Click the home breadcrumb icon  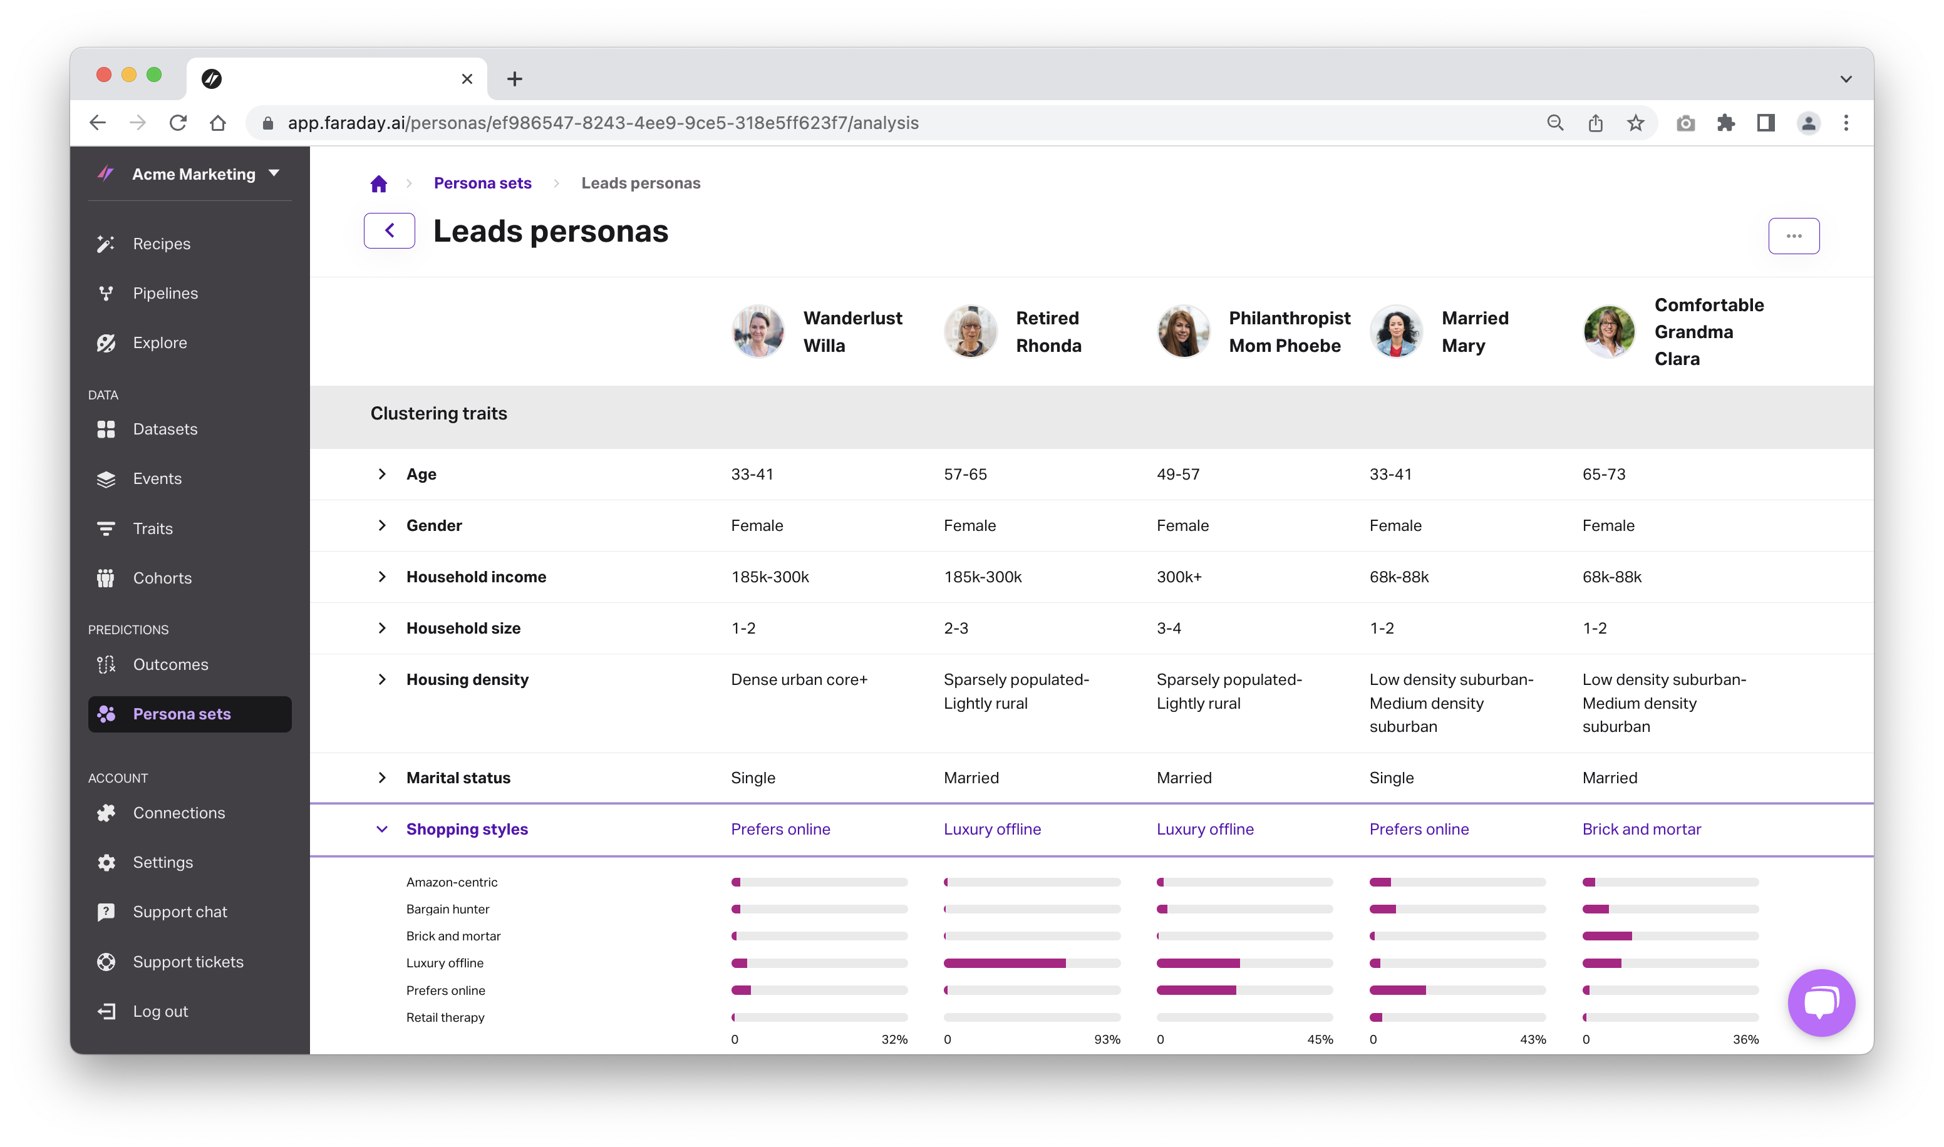[x=379, y=182]
